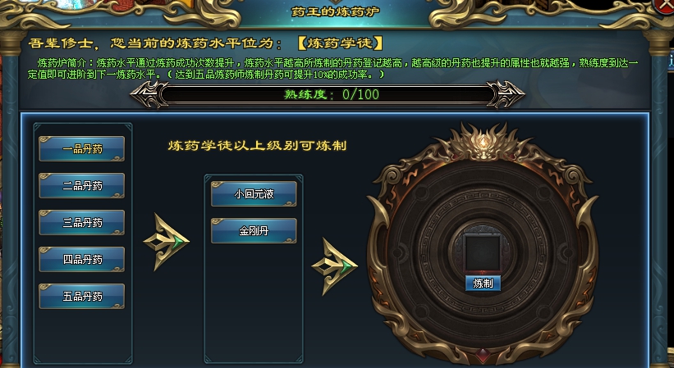The height and width of the screenshot is (368, 674).
Task: Click the 炼制 refine button
Action: click(483, 283)
